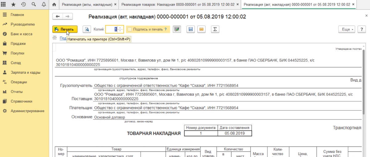
Task: Switch to Реализация (акты, накладные) tab
Action: pyautogui.click(x=87, y=5)
